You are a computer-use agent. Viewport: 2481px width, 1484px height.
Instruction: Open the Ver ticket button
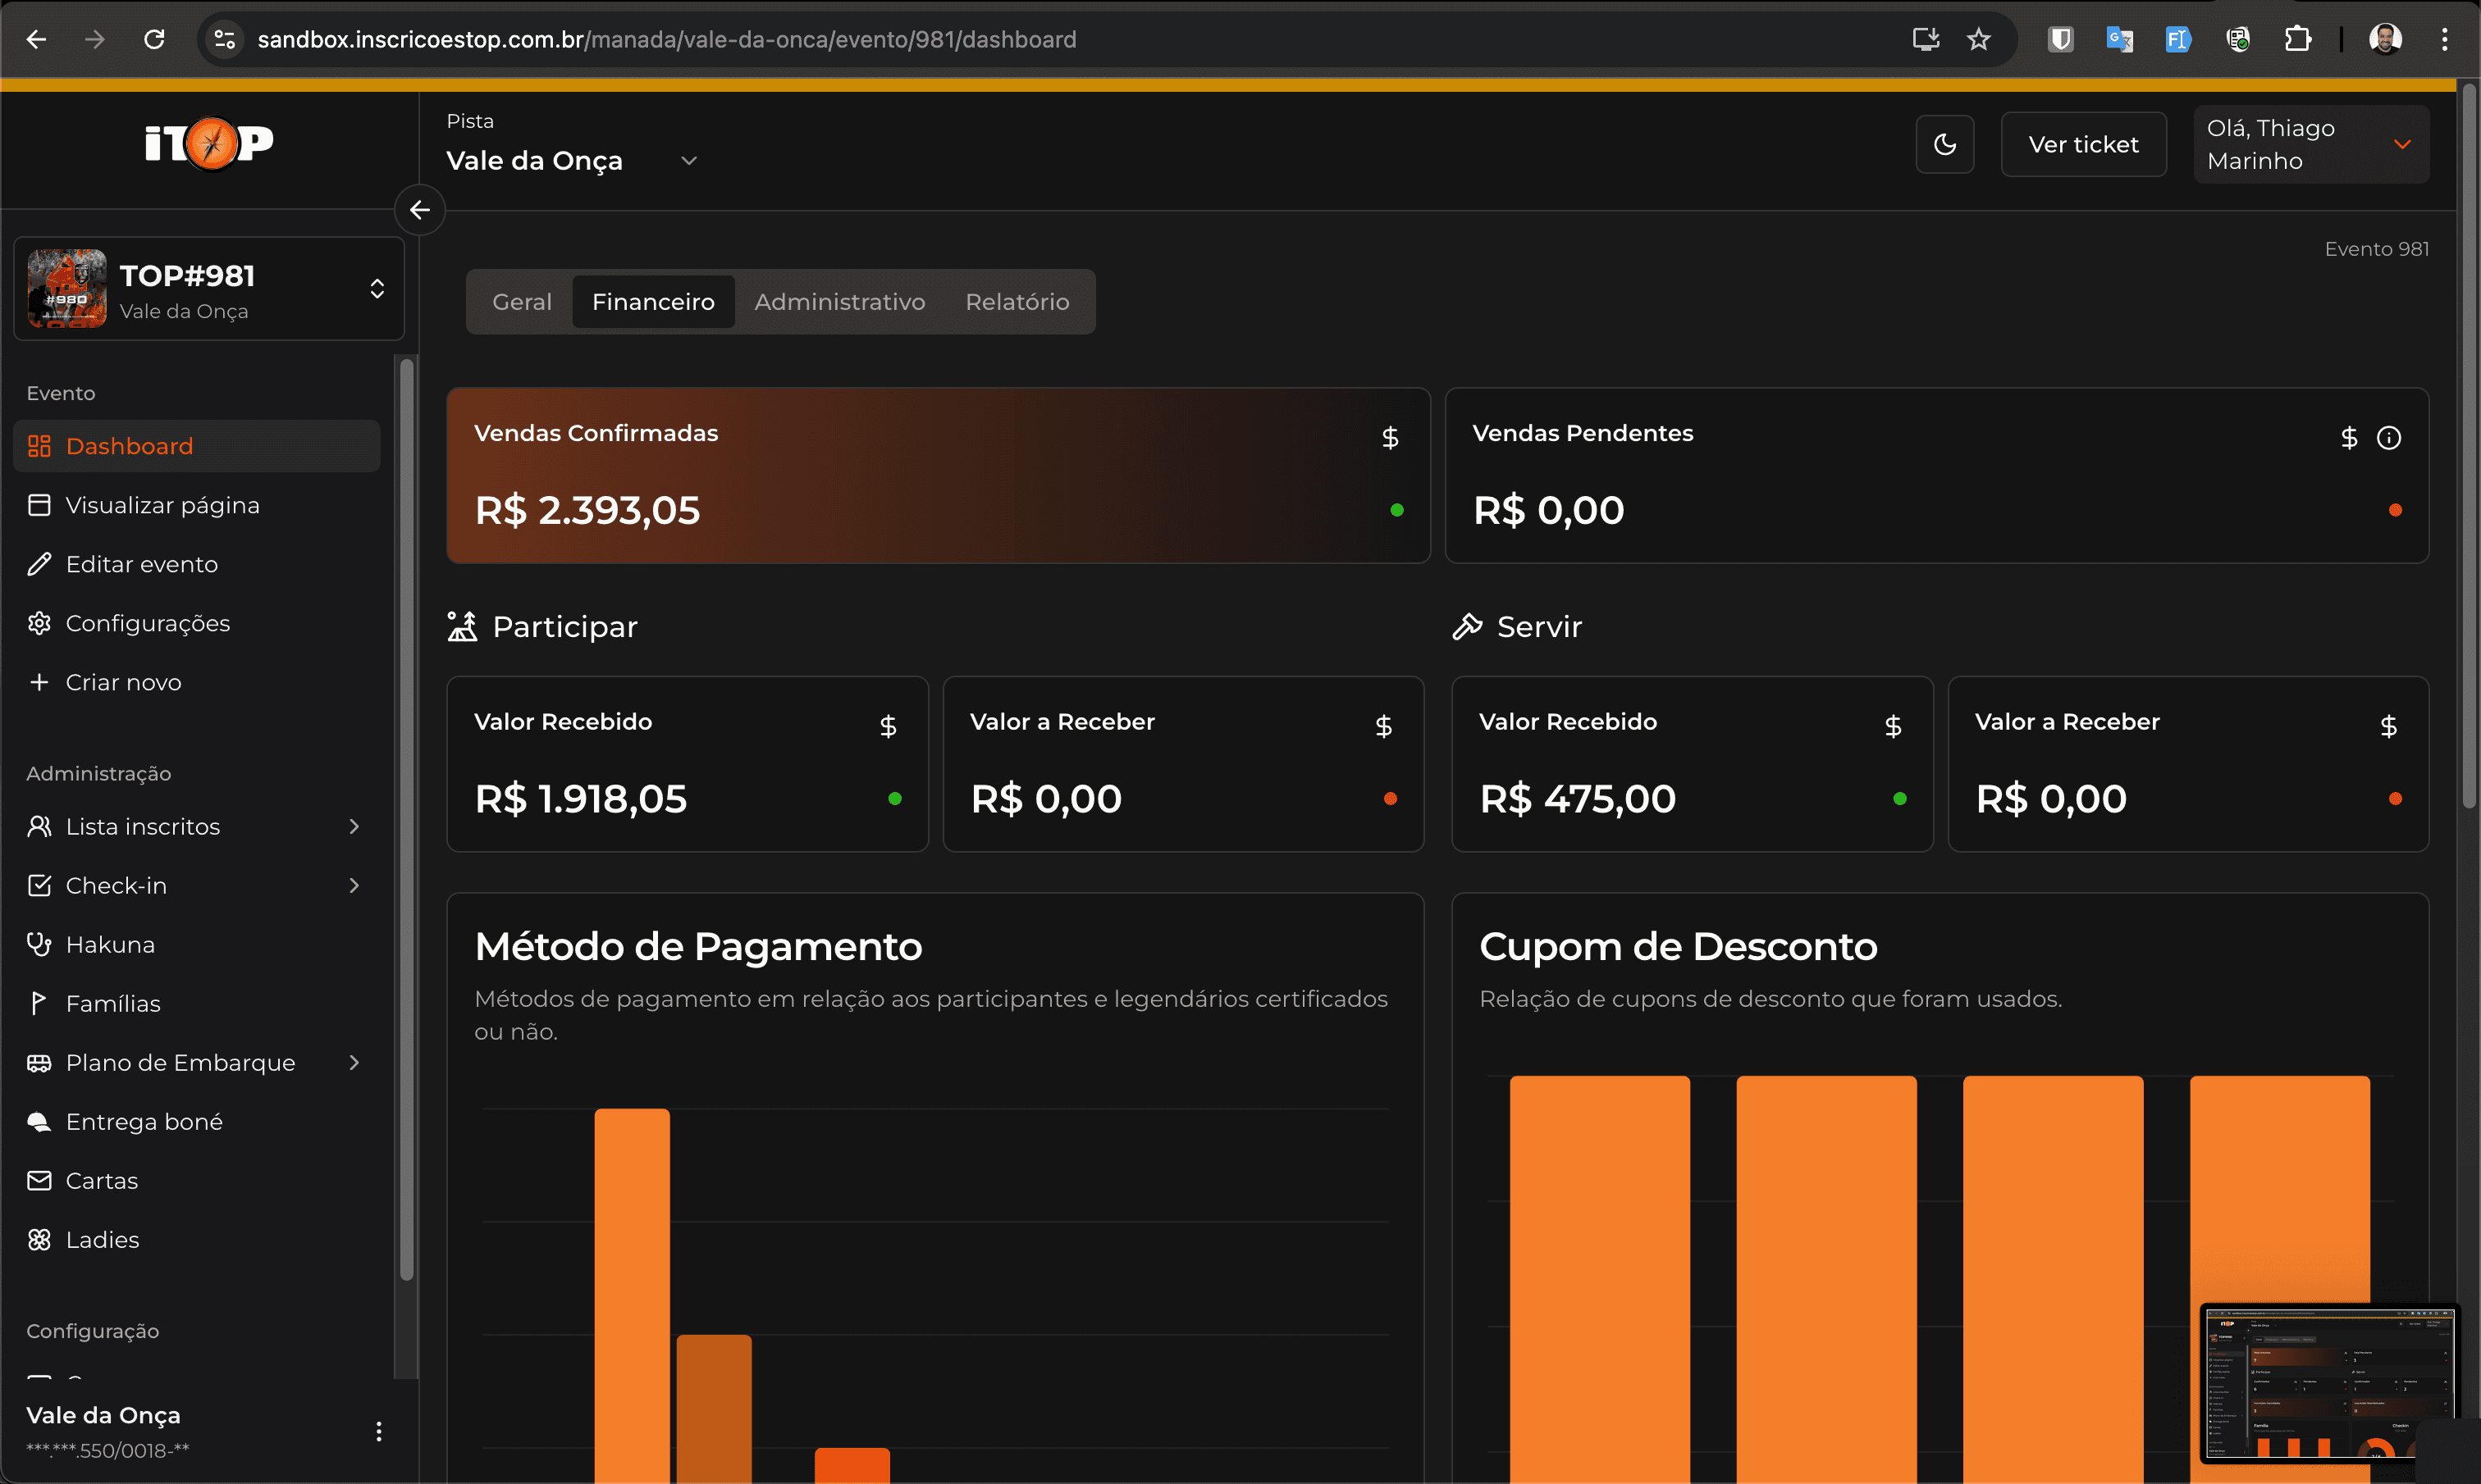pos(2083,144)
